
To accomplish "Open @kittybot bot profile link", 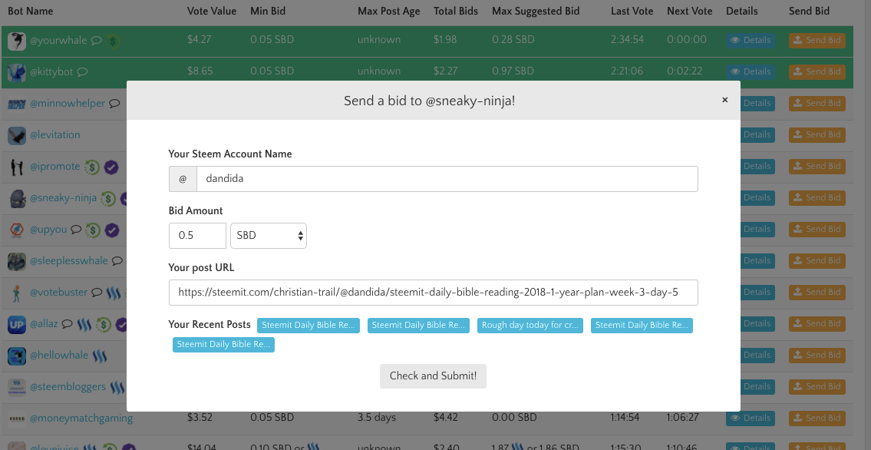I will tap(51, 72).
